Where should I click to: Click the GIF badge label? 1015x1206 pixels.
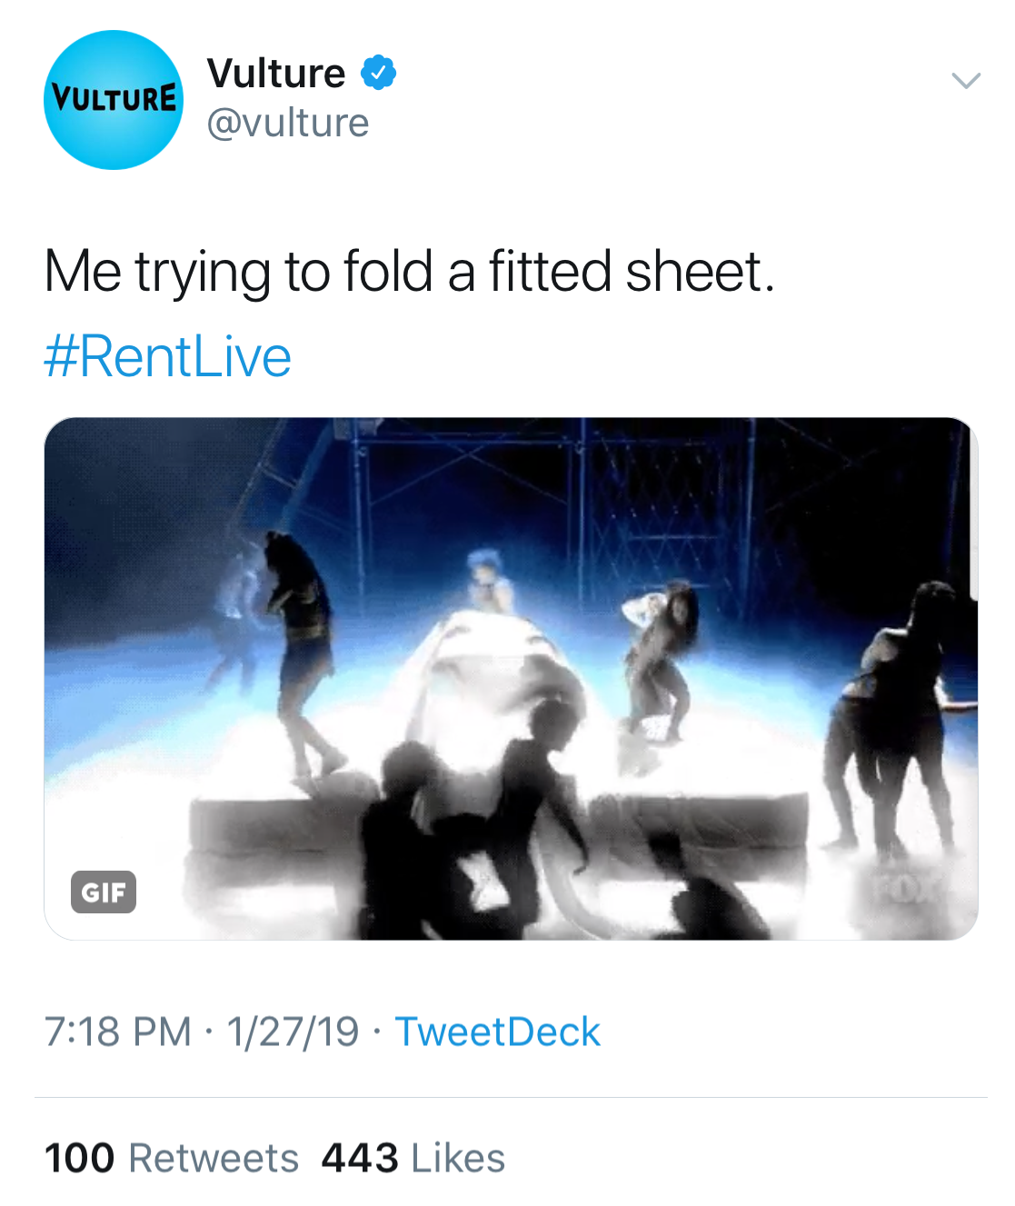coord(104,892)
